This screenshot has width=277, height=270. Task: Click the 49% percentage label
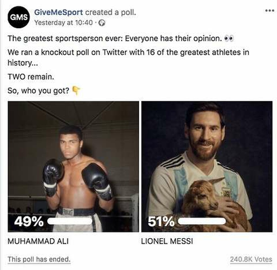coord(29,221)
